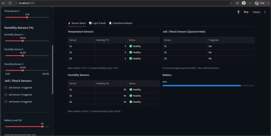
Task: Click the Triggered column header
Action: (231, 40)
